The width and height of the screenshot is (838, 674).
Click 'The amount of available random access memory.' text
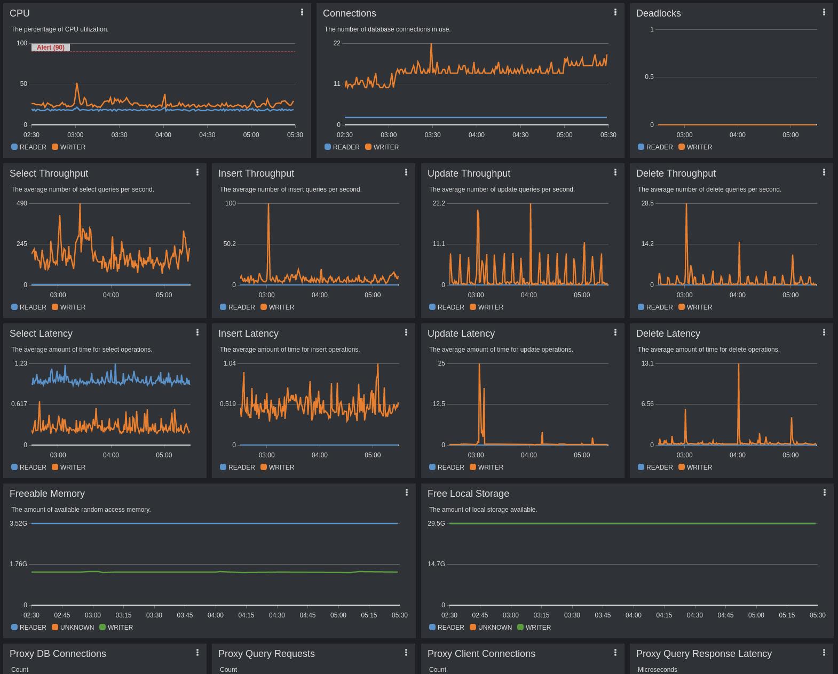click(81, 510)
